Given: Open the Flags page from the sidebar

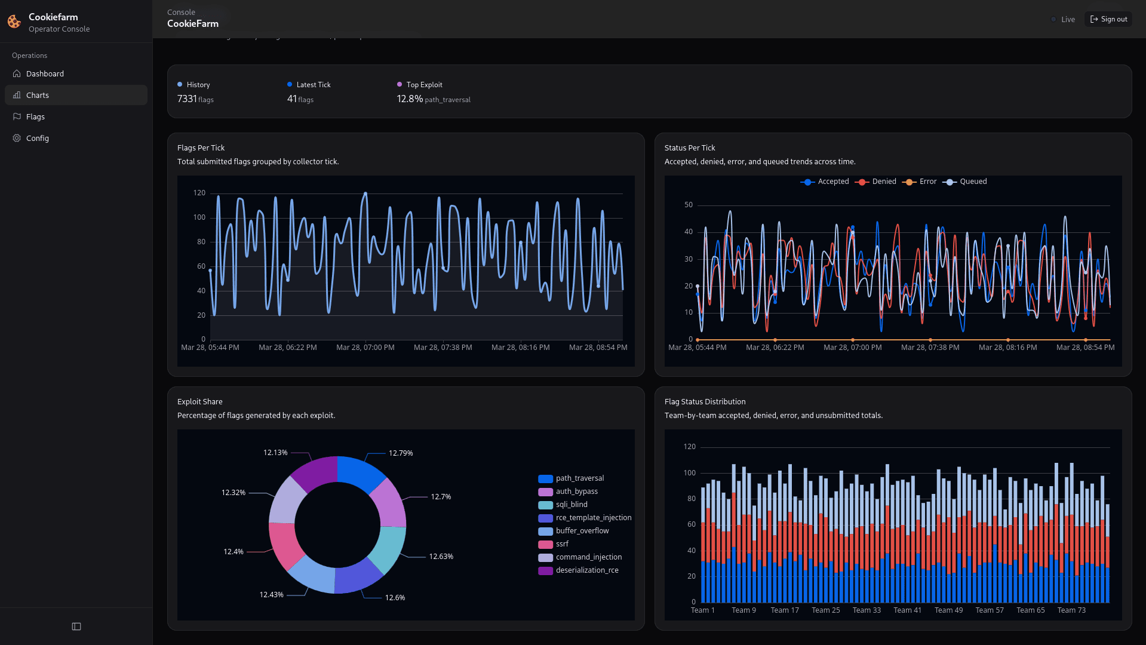Looking at the screenshot, I should point(35,116).
